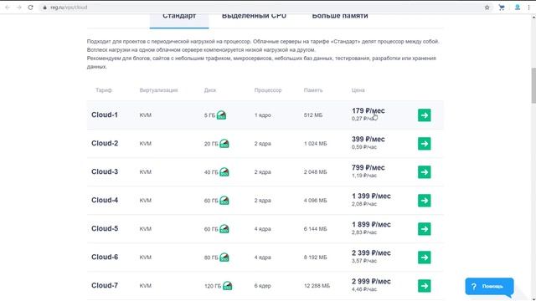Open the browser profile avatar
Screen dimensions: 536x301
tap(518, 8)
